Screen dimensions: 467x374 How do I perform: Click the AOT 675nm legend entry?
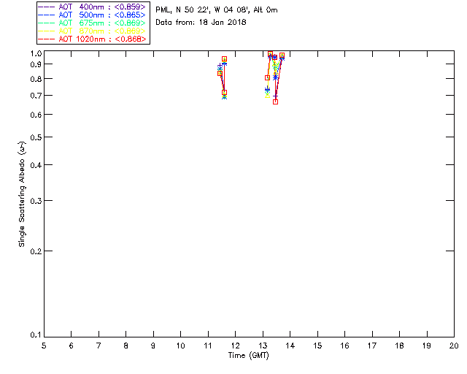[93, 23]
